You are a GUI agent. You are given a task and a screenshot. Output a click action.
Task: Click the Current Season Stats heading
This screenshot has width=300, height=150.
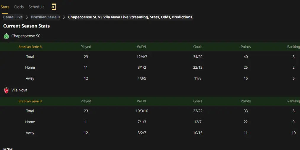click(x=27, y=26)
